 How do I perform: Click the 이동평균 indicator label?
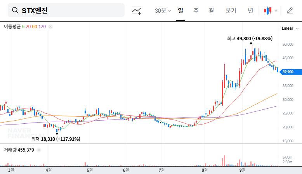coord(12,27)
